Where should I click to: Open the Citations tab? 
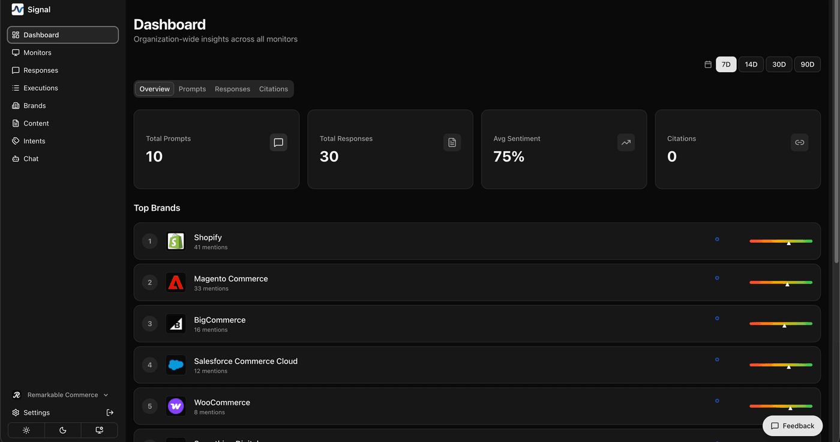pyautogui.click(x=274, y=89)
